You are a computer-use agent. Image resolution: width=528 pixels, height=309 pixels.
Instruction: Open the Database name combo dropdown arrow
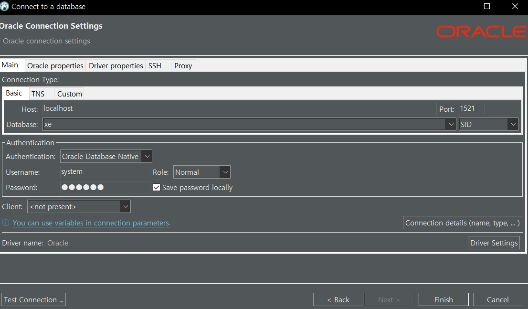pos(451,124)
